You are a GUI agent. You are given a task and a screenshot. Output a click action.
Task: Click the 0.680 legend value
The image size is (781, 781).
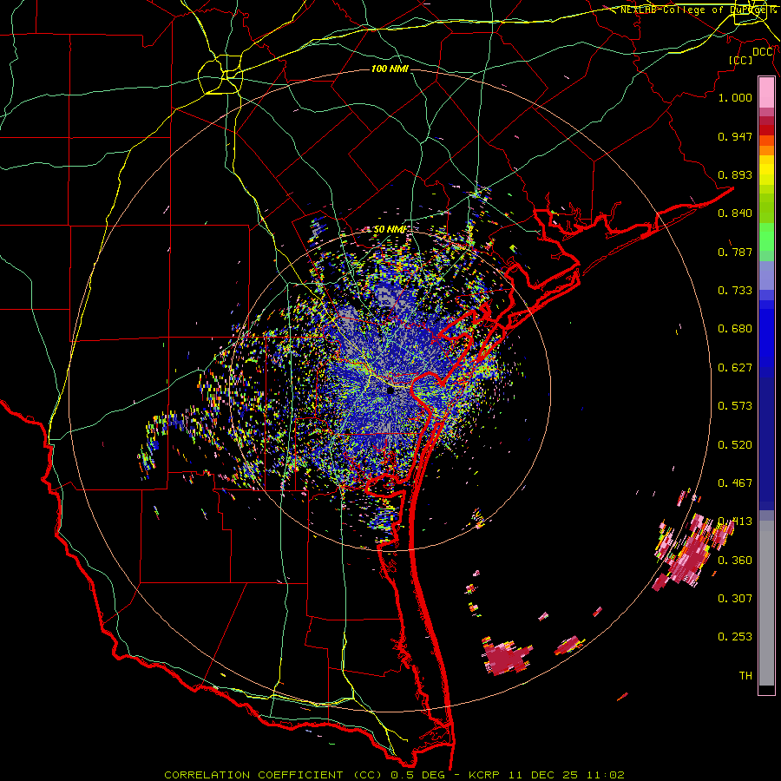click(x=735, y=329)
